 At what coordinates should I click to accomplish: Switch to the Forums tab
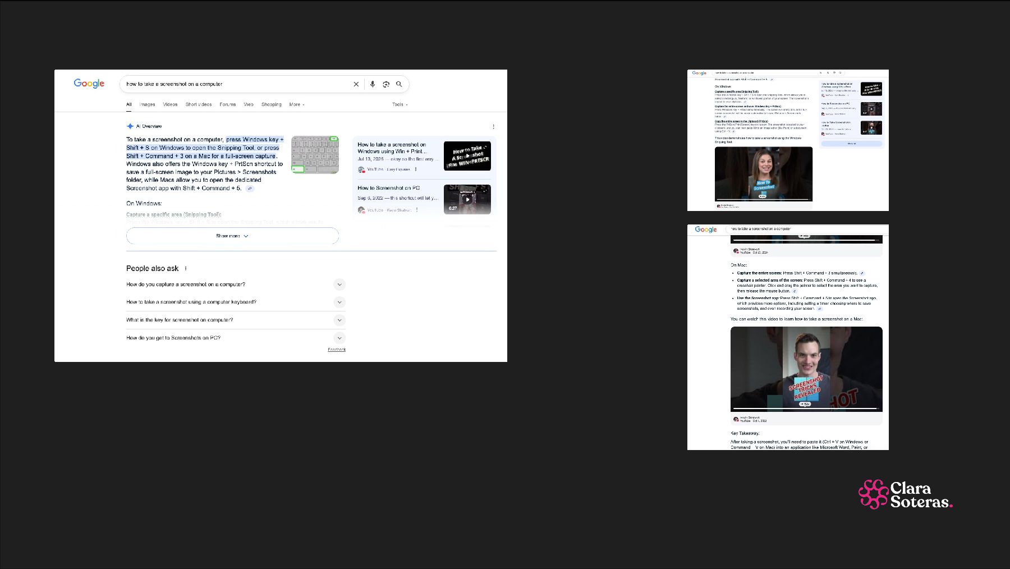tap(227, 104)
